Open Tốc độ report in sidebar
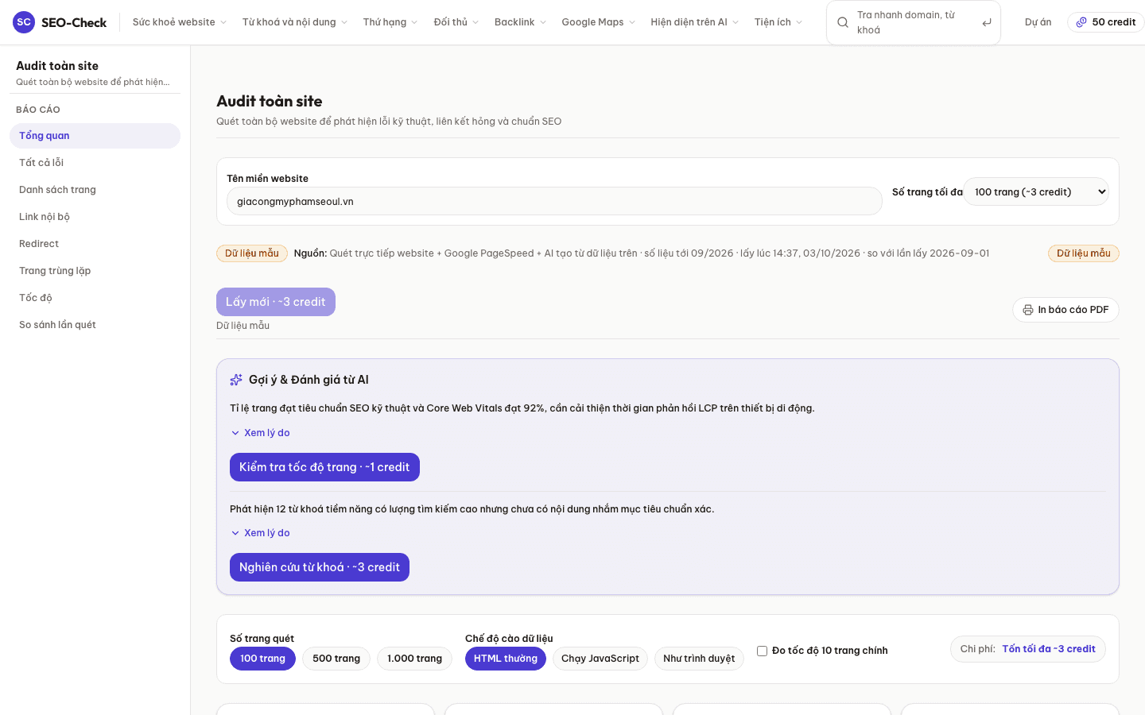The height and width of the screenshot is (715, 1145). pyautogui.click(x=95, y=298)
